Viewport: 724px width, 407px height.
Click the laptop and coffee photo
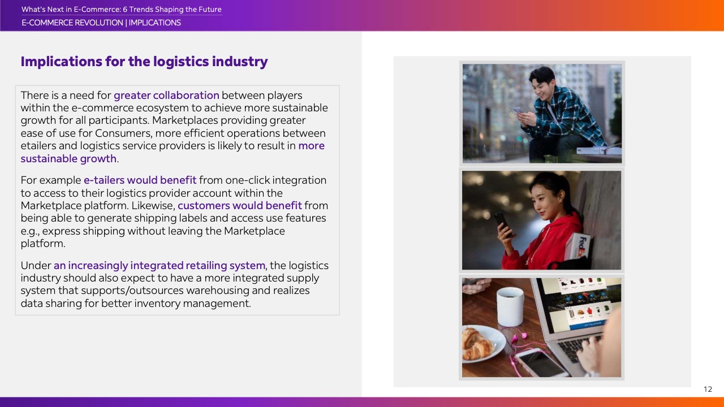[541, 327]
